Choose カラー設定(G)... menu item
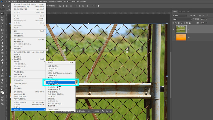Screen dimensions: 213x120 tap(28, 92)
